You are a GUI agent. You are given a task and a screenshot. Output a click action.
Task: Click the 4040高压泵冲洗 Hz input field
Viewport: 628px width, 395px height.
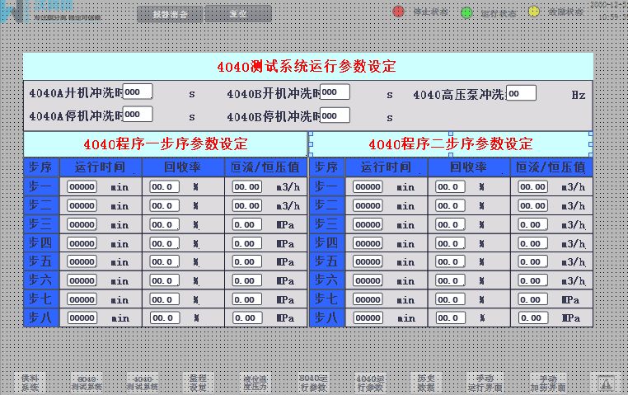521,93
